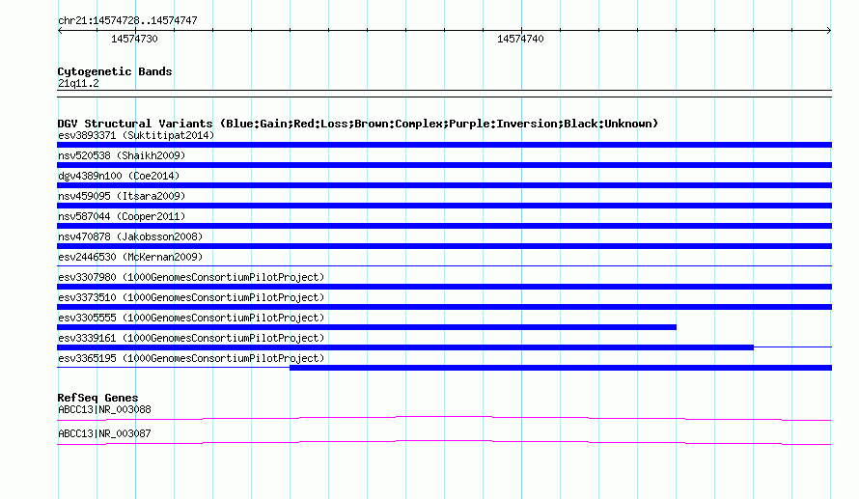Click the magenta line under ABCC13|NR_003088

tap(444, 419)
